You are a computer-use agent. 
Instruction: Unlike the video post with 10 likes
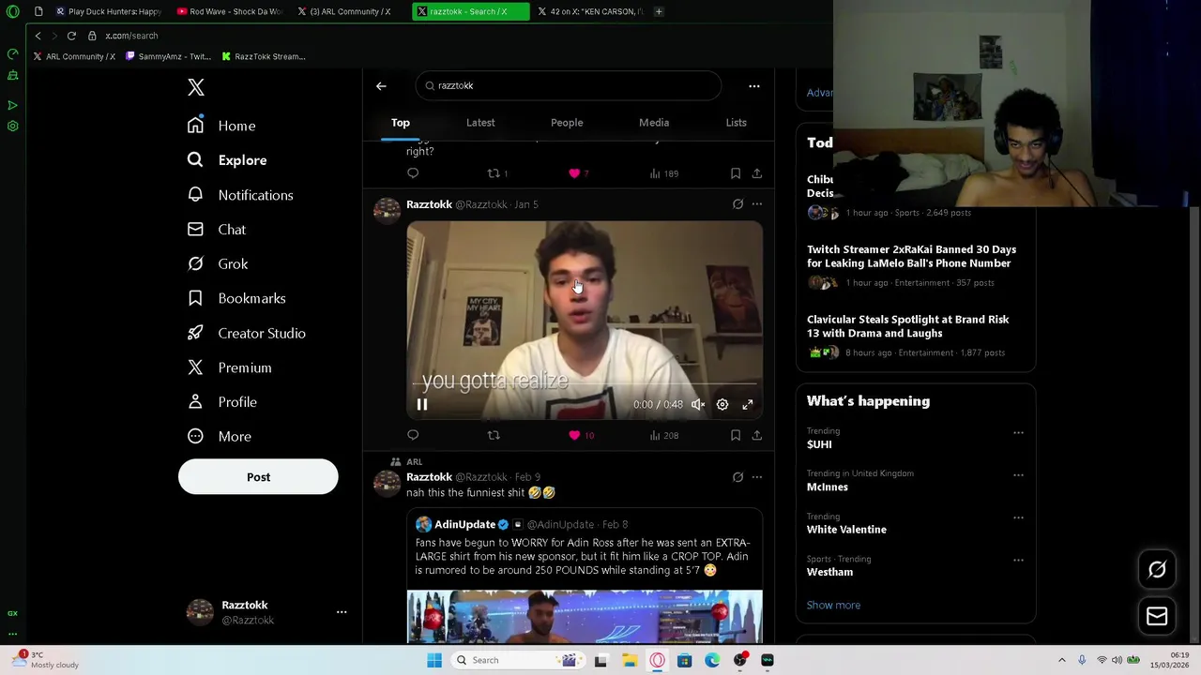[580, 435]
